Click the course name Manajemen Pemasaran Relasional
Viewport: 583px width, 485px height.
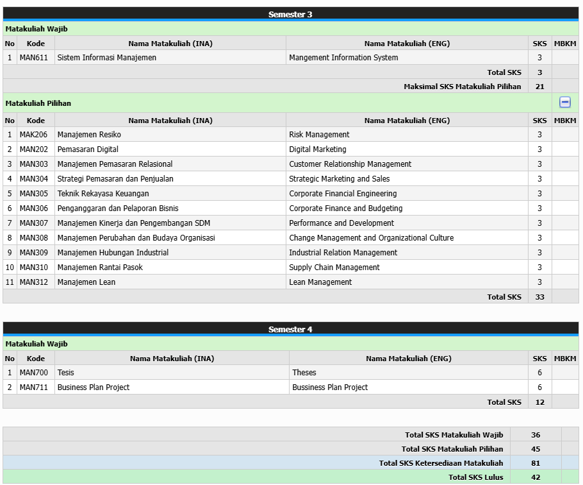pos(115,164)
